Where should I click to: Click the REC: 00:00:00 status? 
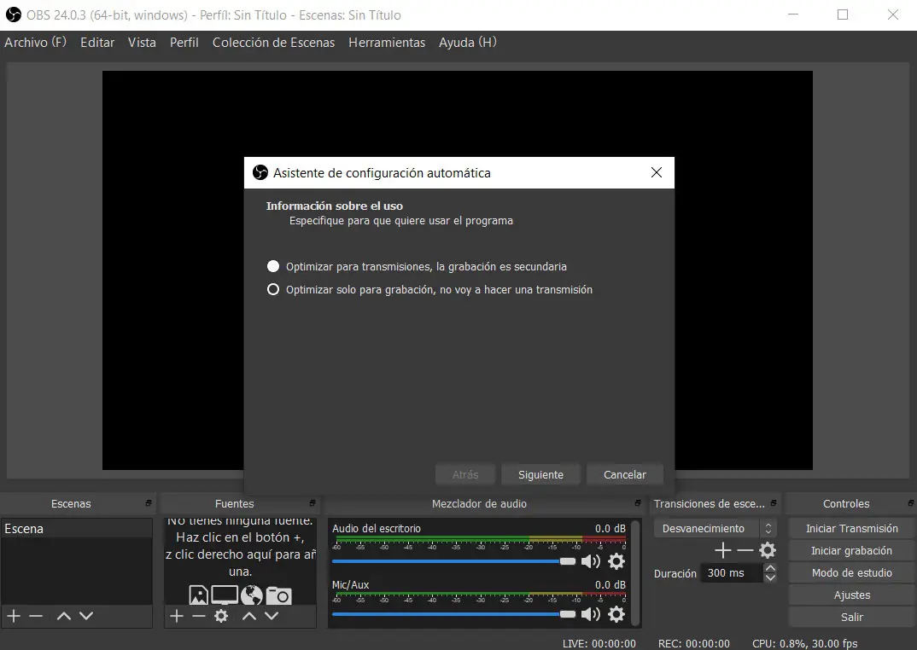693,643
